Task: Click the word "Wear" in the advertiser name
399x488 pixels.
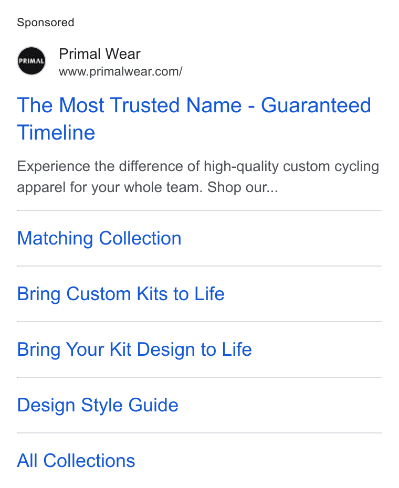Action: pos(123,54)
